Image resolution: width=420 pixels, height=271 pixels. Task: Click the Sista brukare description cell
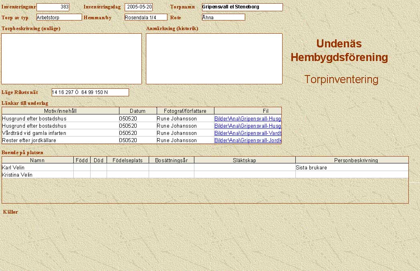tap(351, 167)
